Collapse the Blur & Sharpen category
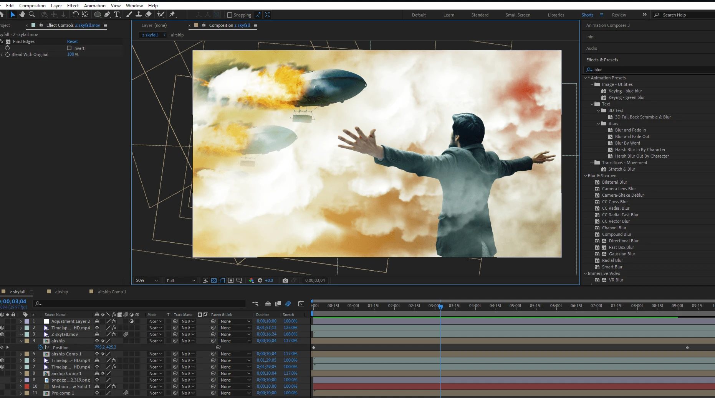The image size is (715, 398). pyautogui.click(x=585, y=176)
